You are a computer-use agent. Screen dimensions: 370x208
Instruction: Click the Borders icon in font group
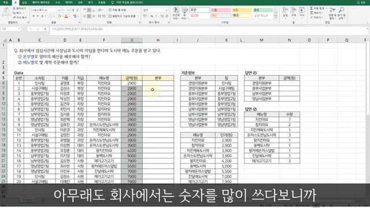[51, 16]
